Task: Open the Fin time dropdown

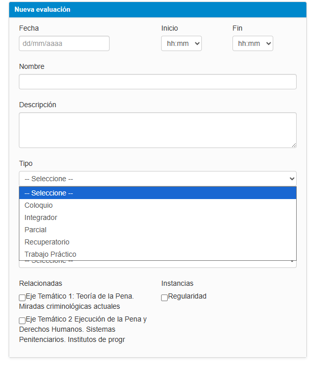Action: click(253, 43)
